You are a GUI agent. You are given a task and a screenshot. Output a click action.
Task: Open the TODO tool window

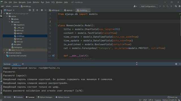coord(8,97)
